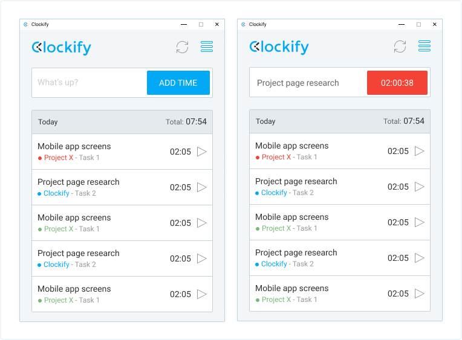Image resolution: width=462 pixels, height=340 pixels.
Task: Start timer for red Project X entry, left window
Action: 202,152
